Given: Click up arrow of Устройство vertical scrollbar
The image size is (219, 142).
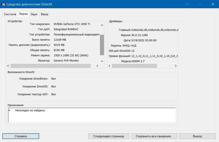Looking at the screenshot, I should click(102, 25).
